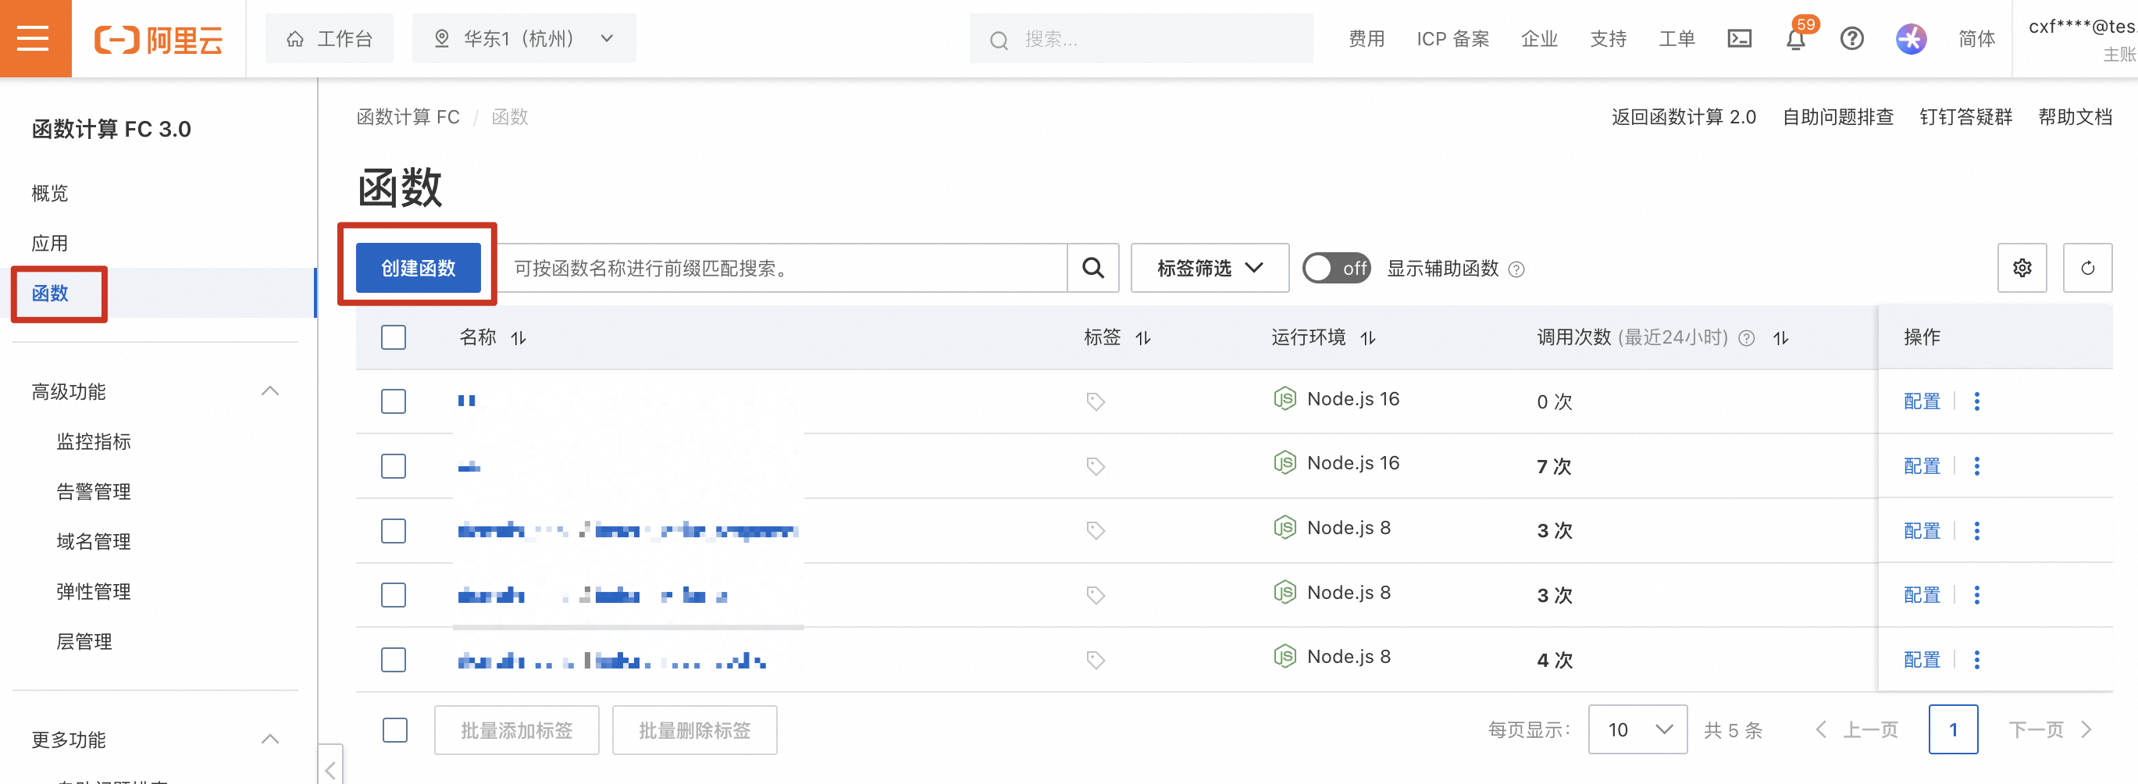Click the help question mark icon
The height and width of the screenshot is (784, 2138).
1851,39
